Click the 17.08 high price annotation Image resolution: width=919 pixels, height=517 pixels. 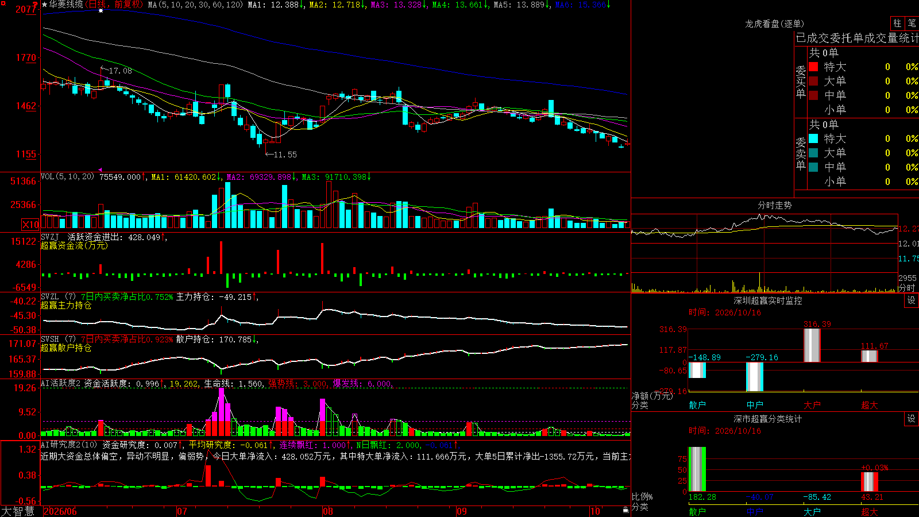click(120, 71)
